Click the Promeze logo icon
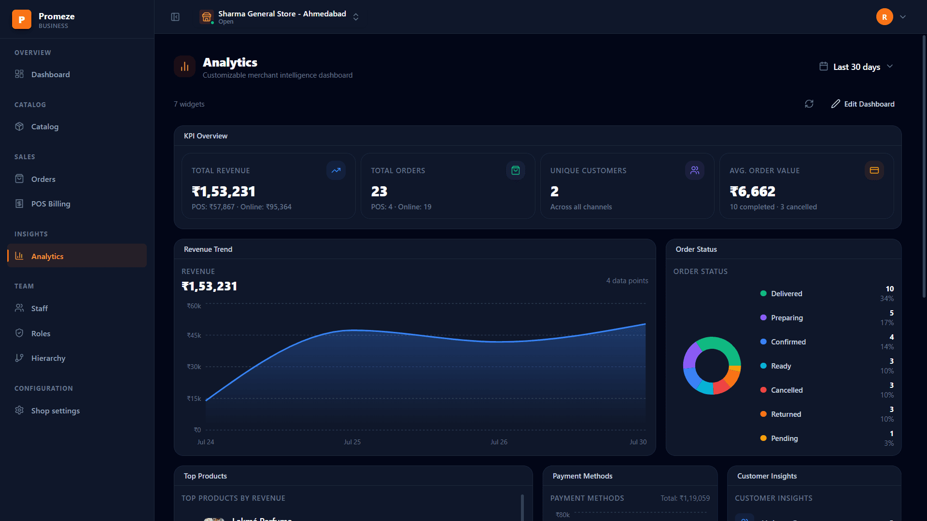The height and width of the screenshot is (521, 927). [x=22, y=19]
